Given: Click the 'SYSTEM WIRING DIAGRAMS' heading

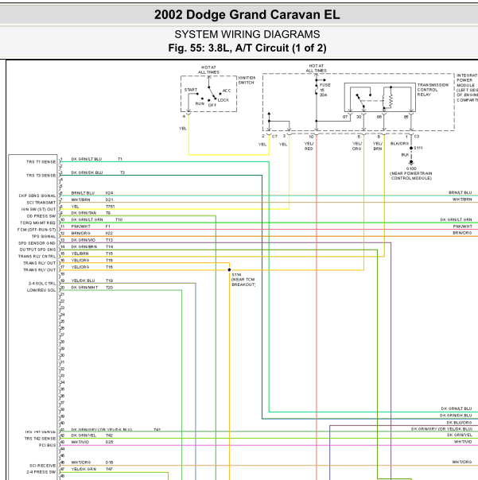Looking at the screenshot, I should [247, 34].
